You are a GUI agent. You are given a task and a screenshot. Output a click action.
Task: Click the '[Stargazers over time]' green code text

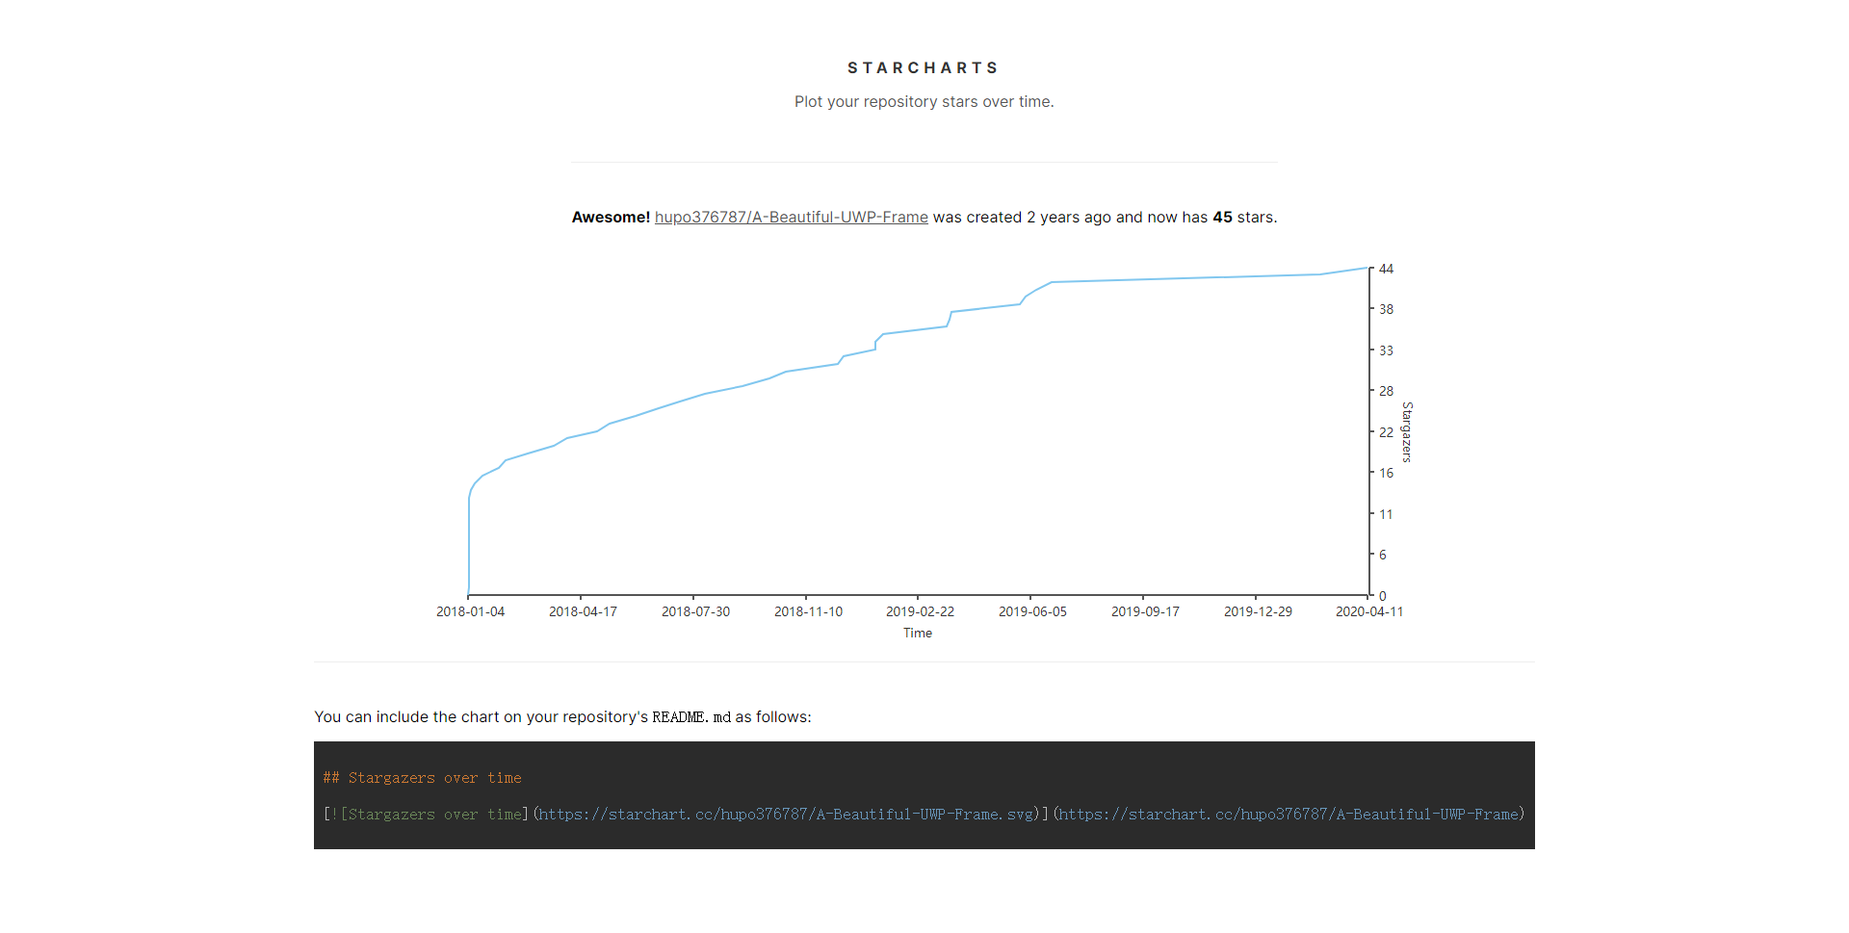pyautogui.click(x=430, y=815)
